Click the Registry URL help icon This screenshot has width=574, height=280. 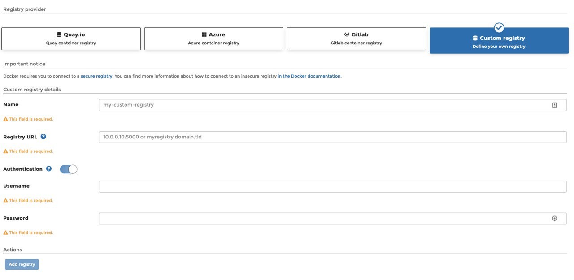pyautogui.click(x=43, y=137)
